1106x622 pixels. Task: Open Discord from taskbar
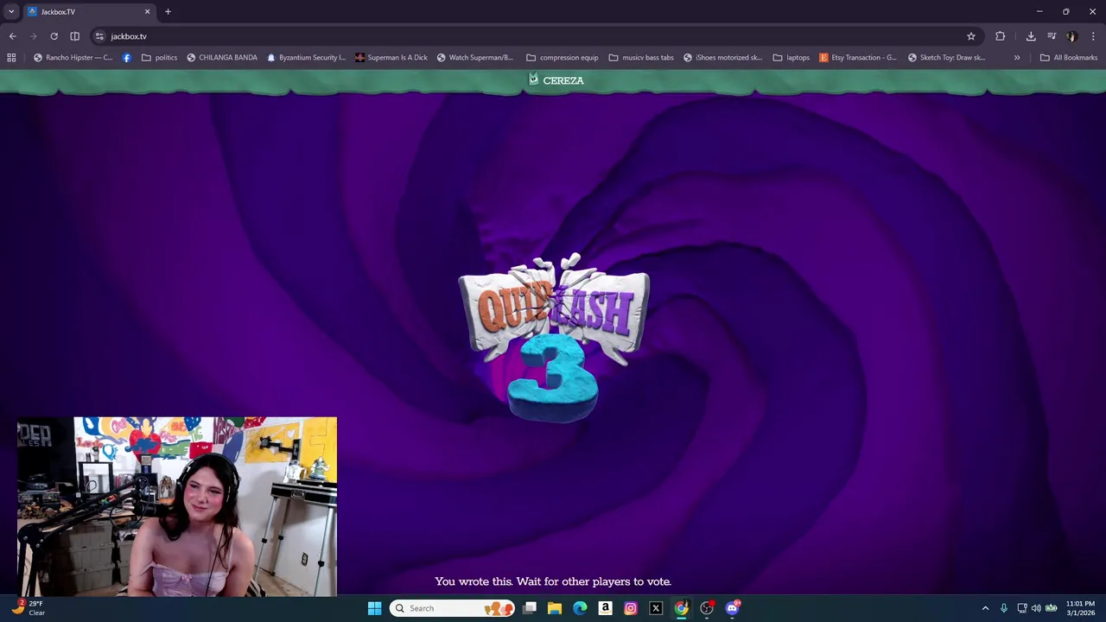pyautogui.click(x=733, y=608)
